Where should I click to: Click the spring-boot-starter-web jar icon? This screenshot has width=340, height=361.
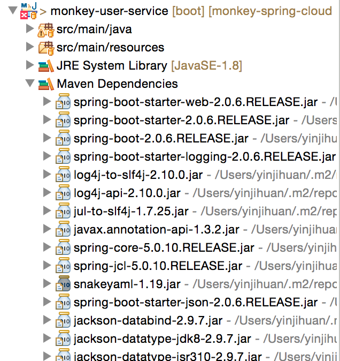pyautogui.click(x=63, y=101)
